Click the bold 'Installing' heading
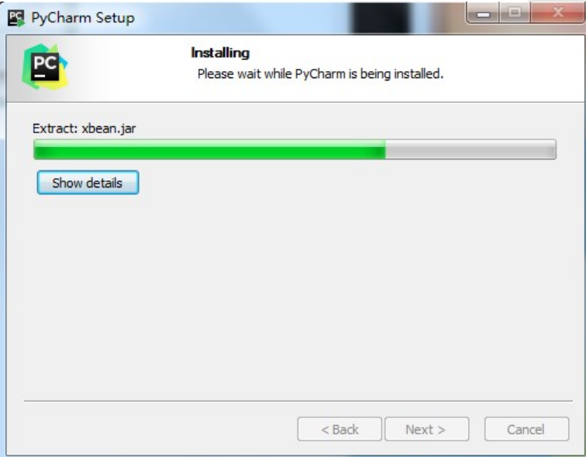 pos(220,53)
